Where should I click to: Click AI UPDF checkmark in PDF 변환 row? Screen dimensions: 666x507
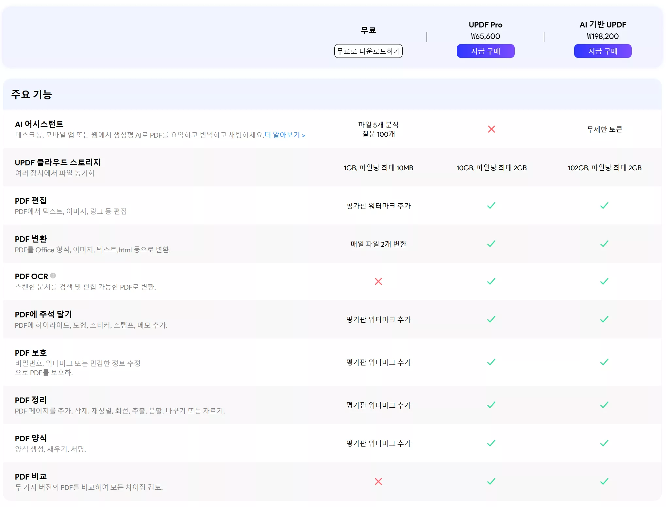604,244
